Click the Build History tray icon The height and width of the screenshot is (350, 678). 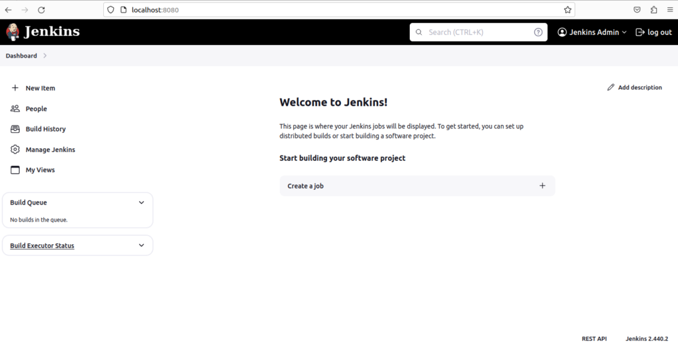(15, 129)
